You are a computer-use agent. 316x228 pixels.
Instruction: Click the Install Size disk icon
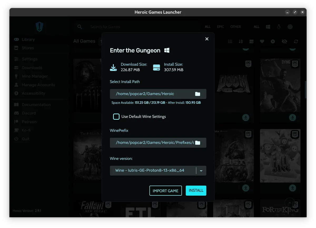click(156, 68)
